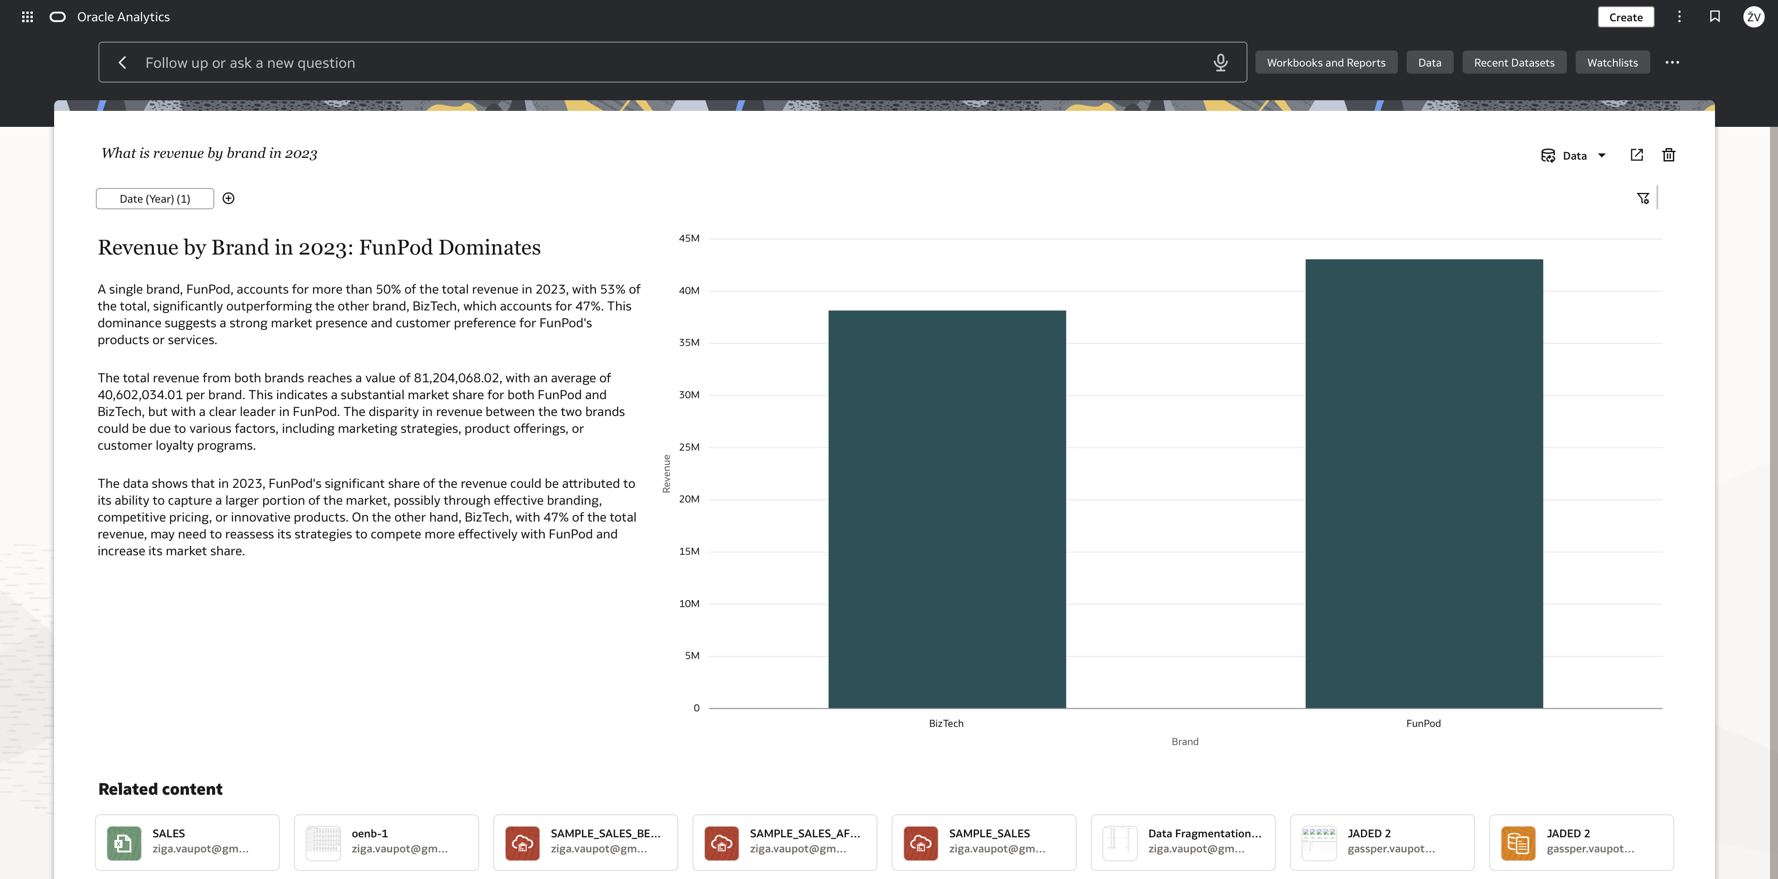The image size is (1778, 879).
Task: Click the filter settings funnel icon
Action: [x=1643, y=199]
